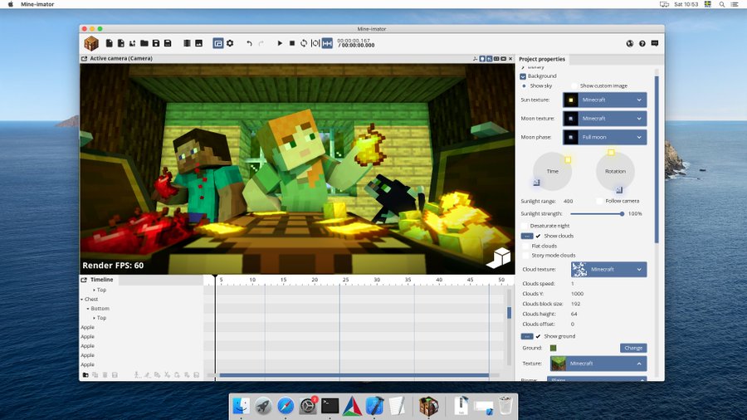Collapse ground options via button beside Show ground
This screenshot has width=747, height=420.
pos(527,336)
